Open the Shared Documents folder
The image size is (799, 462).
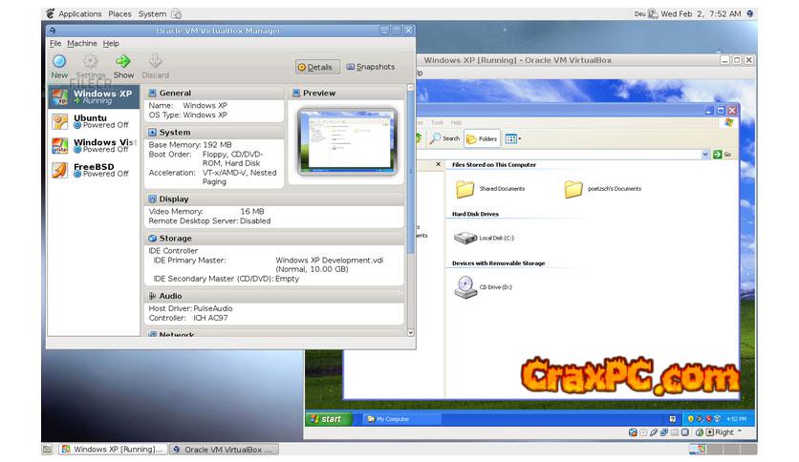(x=465, y=188)
